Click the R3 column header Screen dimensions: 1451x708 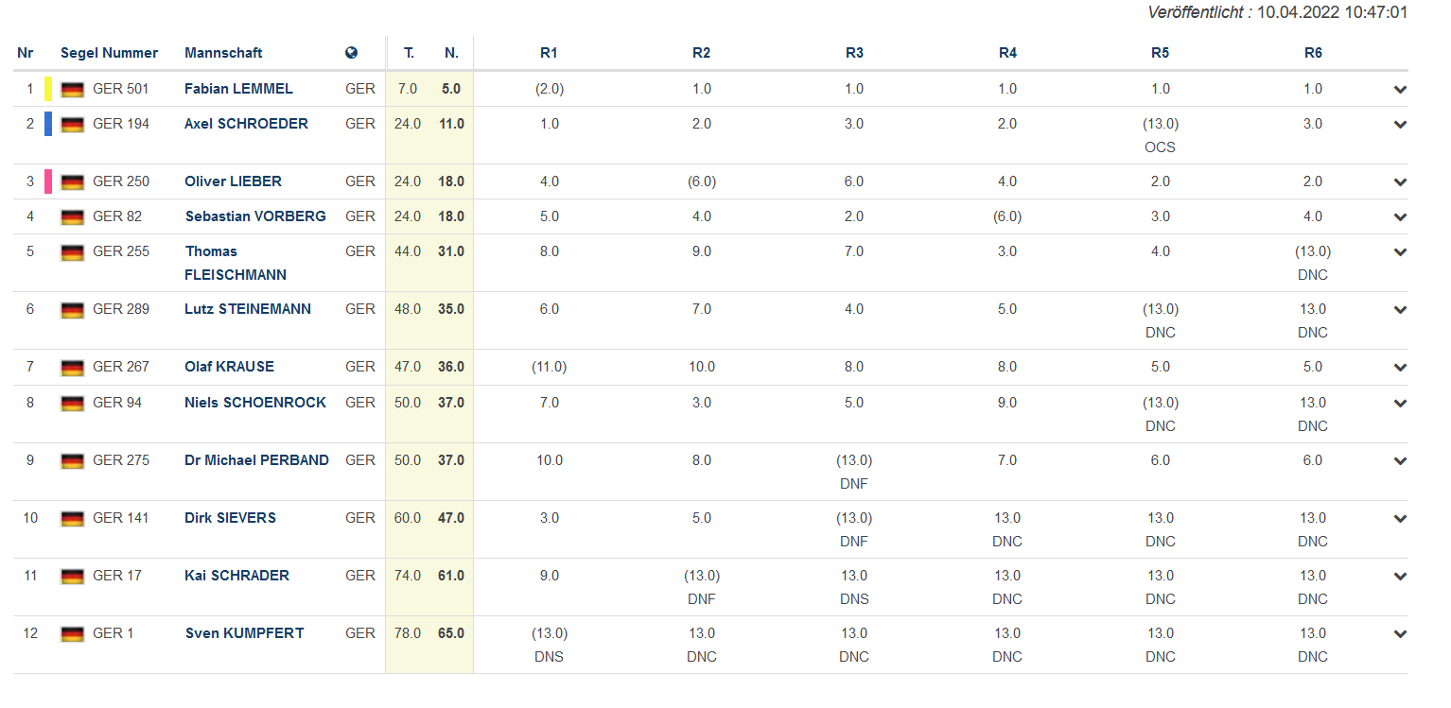(854, 53)
